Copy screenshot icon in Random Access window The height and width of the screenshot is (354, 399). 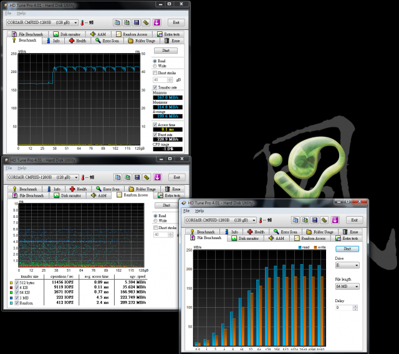(x=127, y=177)
